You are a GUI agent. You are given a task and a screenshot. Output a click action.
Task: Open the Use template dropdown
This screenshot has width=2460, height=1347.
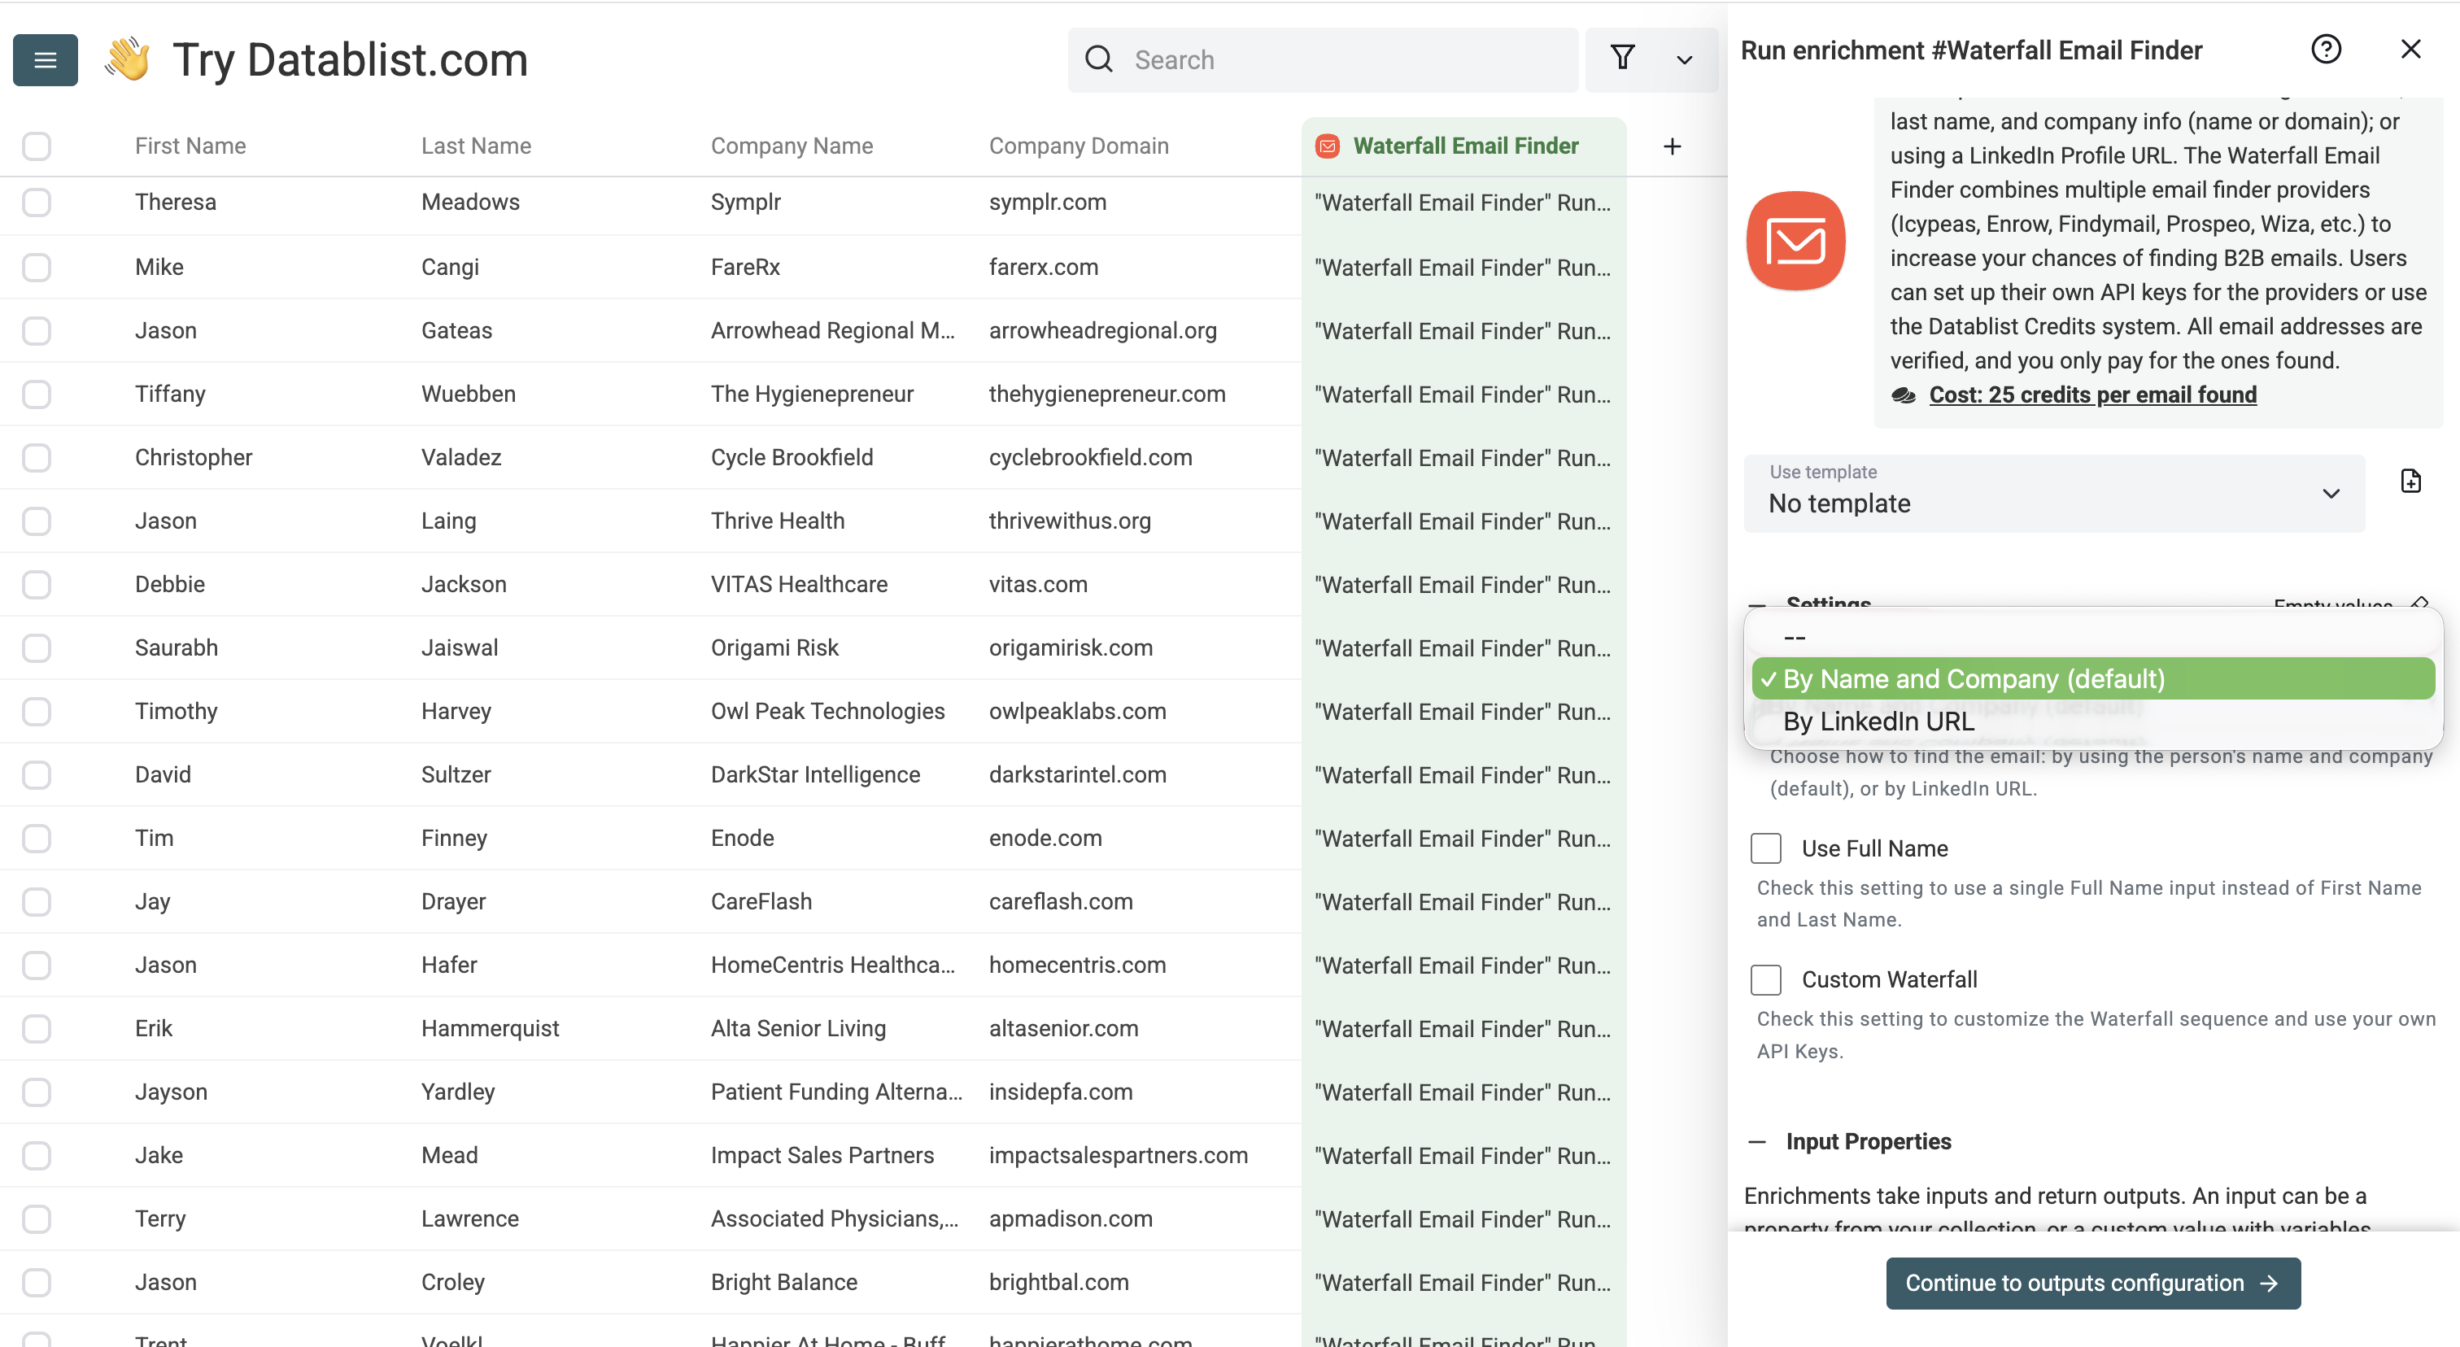(2054, 493)
